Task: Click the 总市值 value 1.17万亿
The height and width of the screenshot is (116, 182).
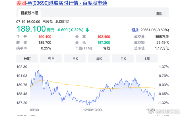Action: [x=162, y=48]
